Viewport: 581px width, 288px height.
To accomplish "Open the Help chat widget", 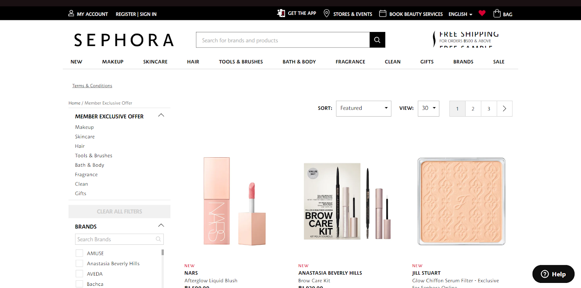I will click(x=553, y=274).
